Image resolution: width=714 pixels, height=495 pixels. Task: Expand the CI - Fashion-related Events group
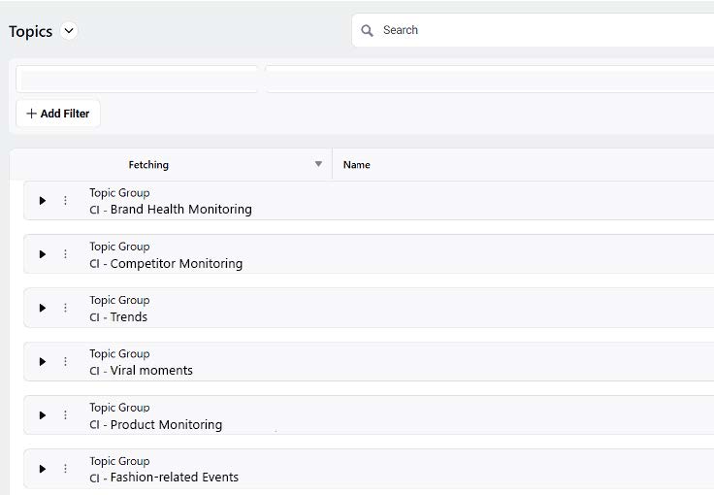(43, 469)
